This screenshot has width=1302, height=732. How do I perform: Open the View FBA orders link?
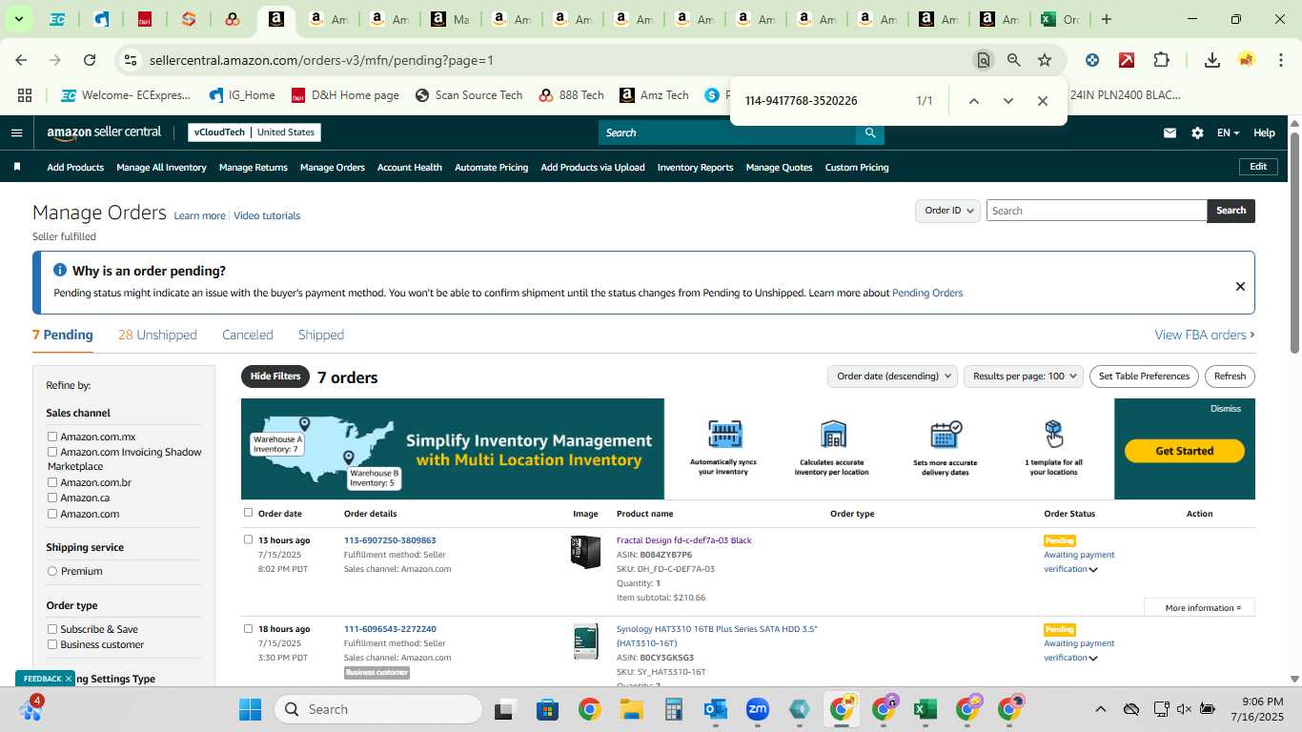pyautogui.click(x=1205, y=335)
